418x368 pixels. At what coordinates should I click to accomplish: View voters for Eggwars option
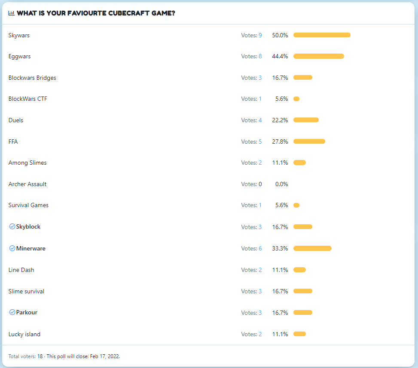(251, 57)
